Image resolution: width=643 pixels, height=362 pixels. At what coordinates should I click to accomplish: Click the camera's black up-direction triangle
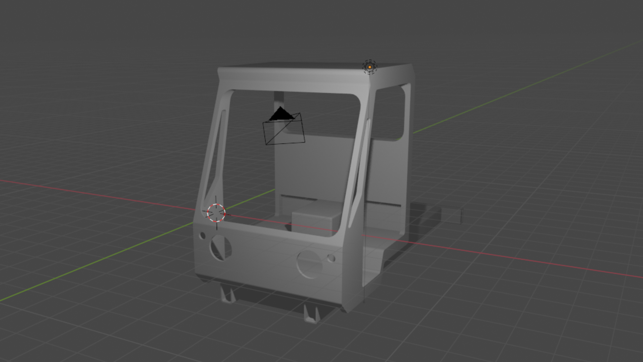(x=281, y=114)
